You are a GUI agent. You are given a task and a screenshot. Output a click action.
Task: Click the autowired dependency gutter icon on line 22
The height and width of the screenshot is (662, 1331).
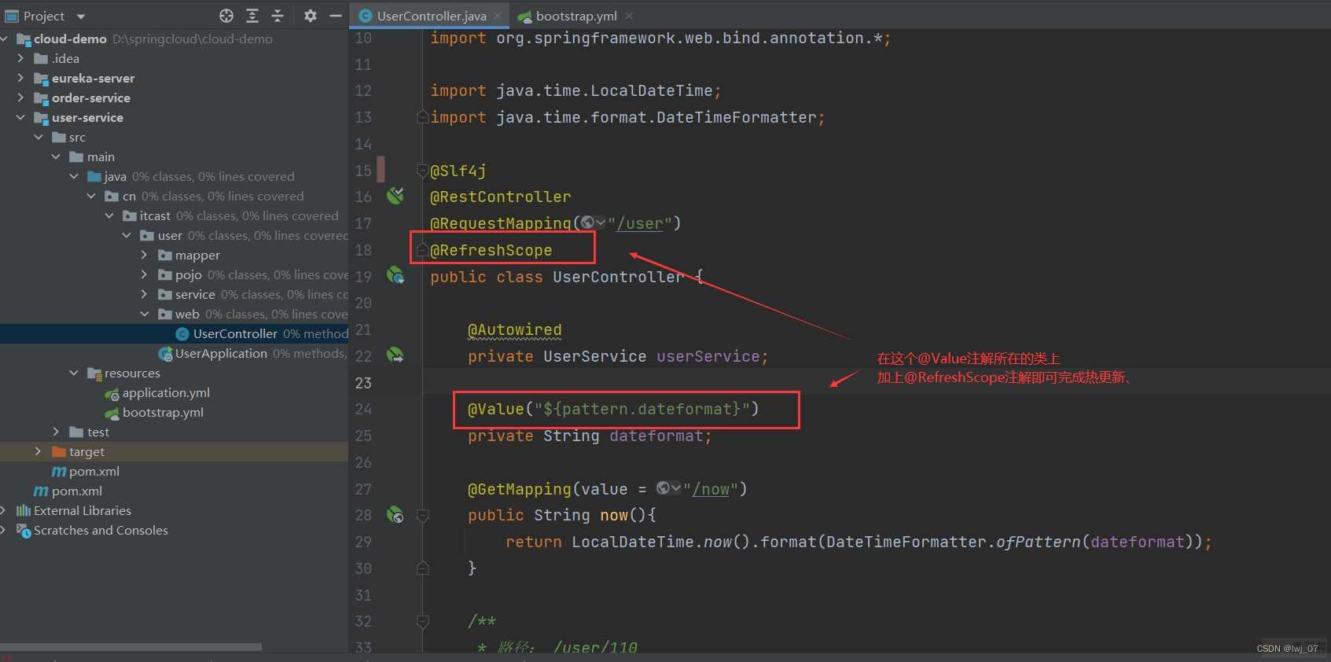point(395,355)
